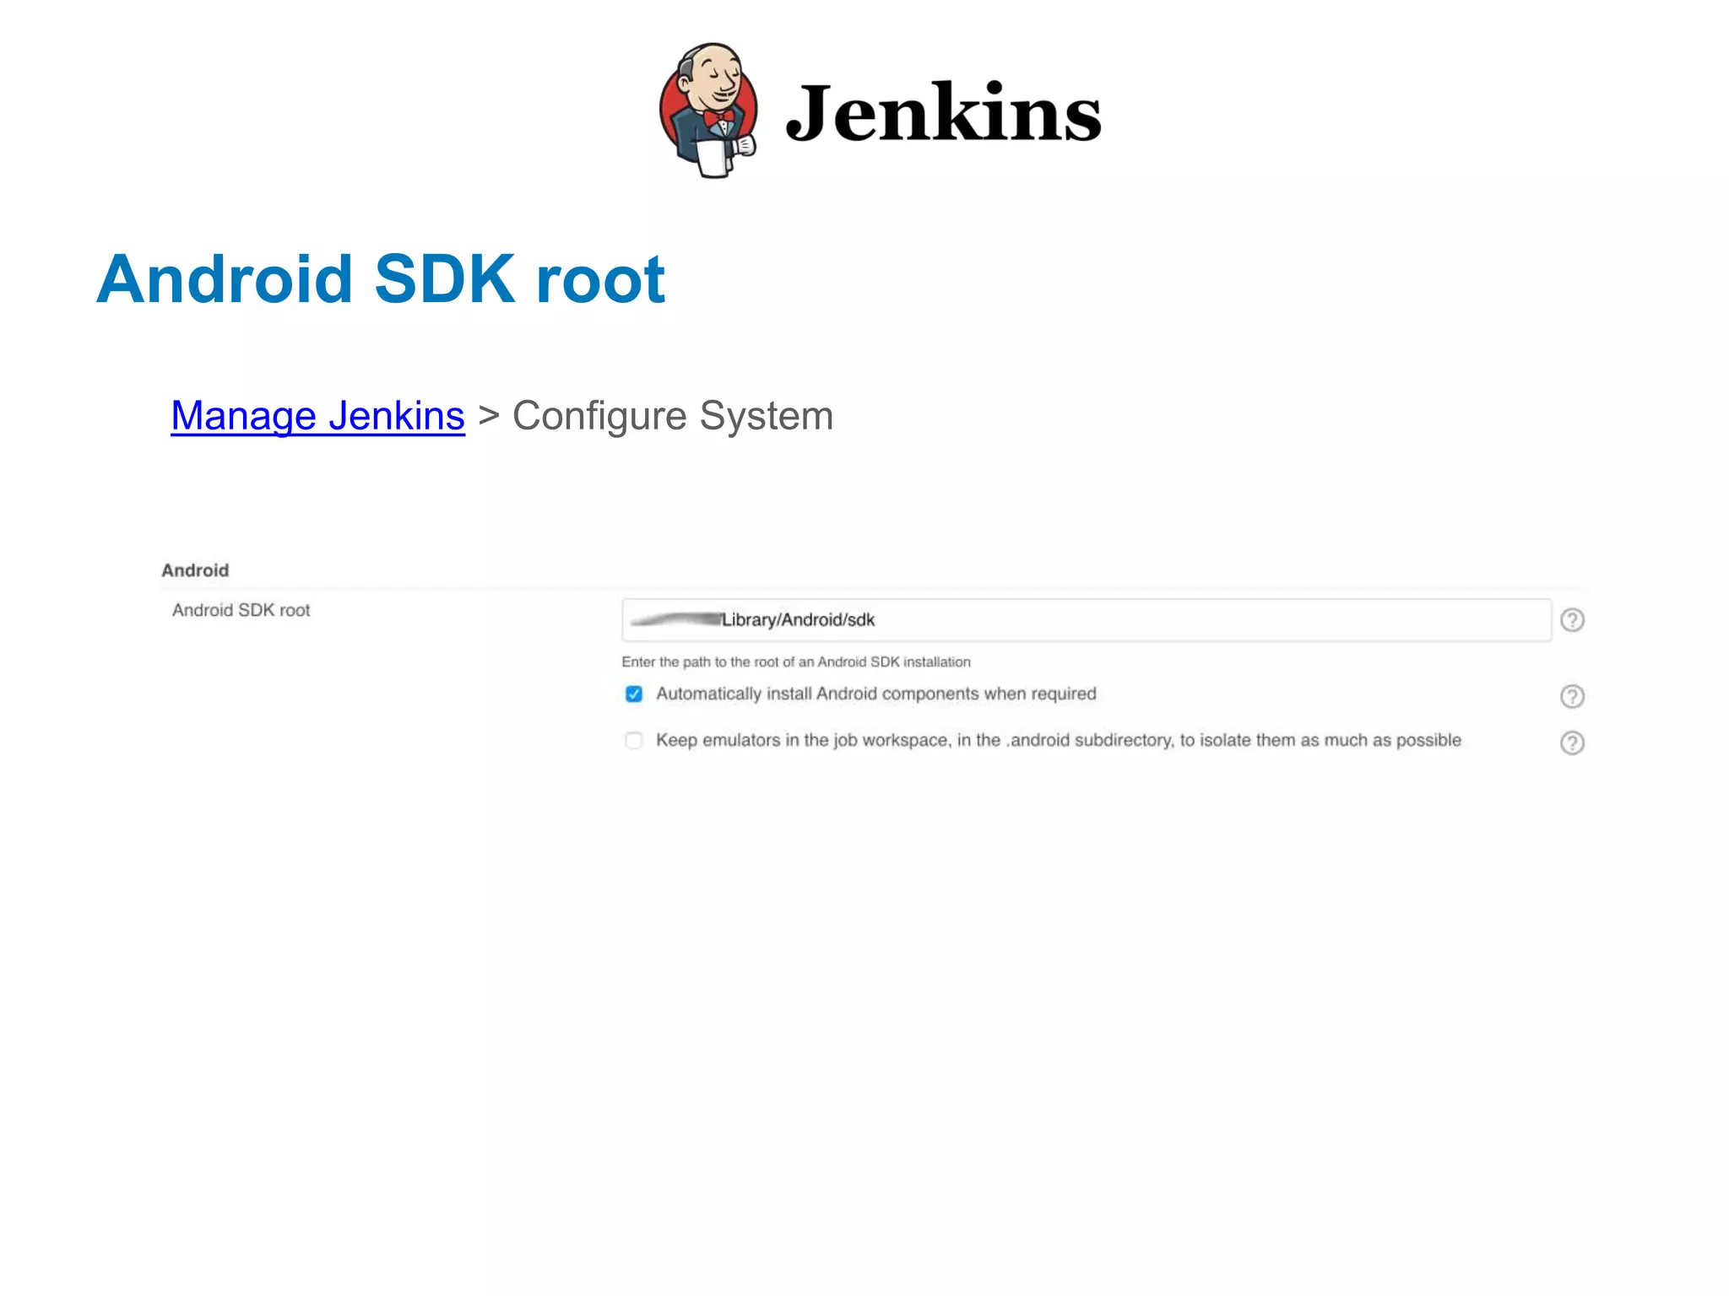
Task: Click the Jenkins butler logo
Action: point(708,111)
